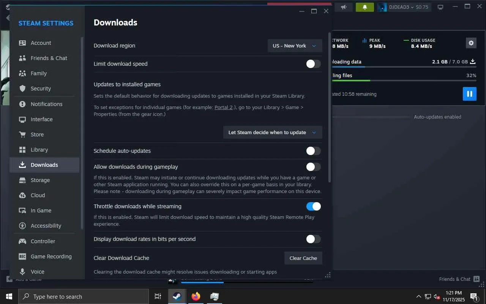Click the download icon beside 7.0 GB
This screenshot has height=304, width=486.
[473, 62]
